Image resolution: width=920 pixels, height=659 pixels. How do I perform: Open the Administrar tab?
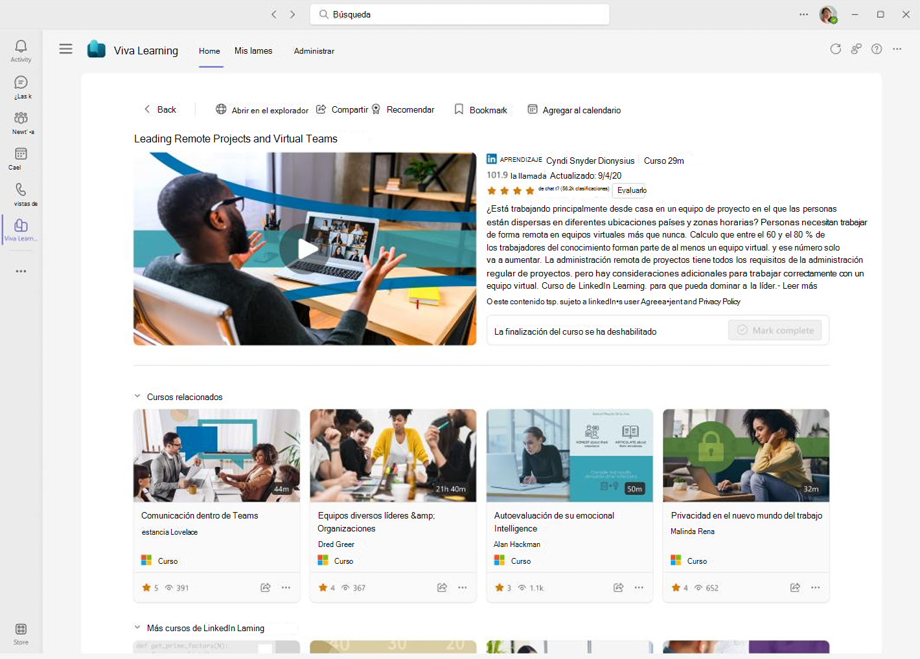(314, 50)
